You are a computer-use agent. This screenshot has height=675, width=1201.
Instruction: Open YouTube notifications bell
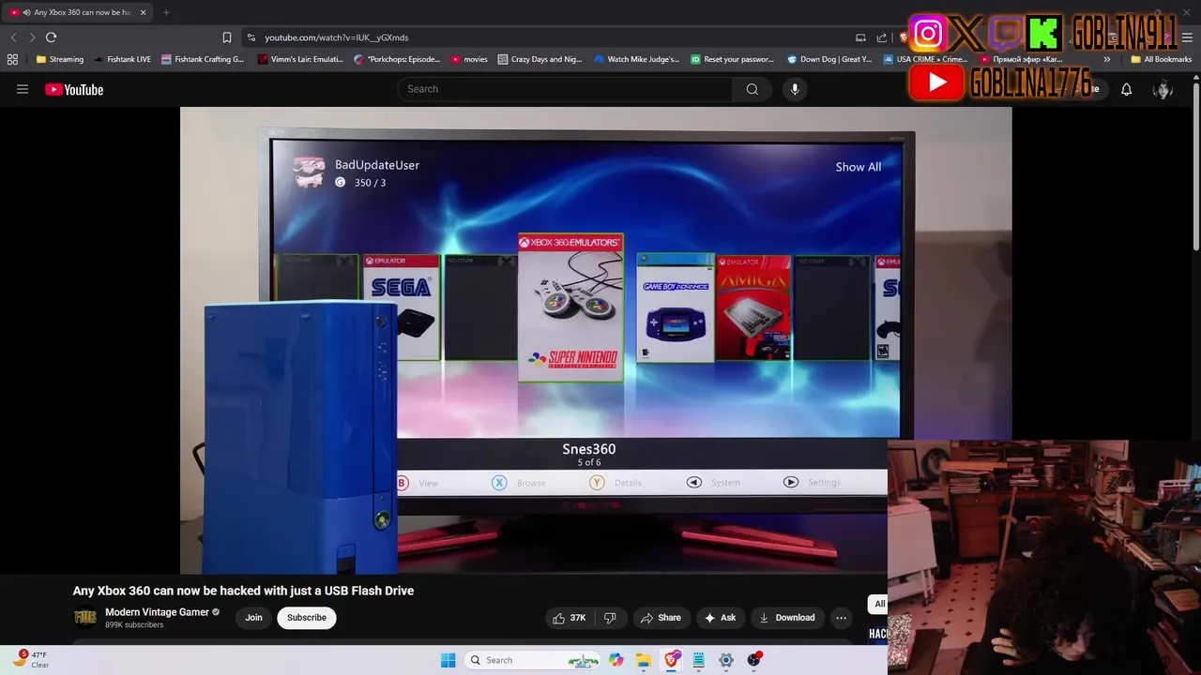(1126, 89)
